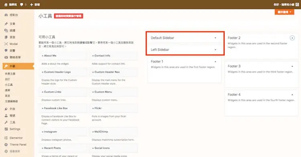Collapse the Footer 3 widget area

point(292,66)
